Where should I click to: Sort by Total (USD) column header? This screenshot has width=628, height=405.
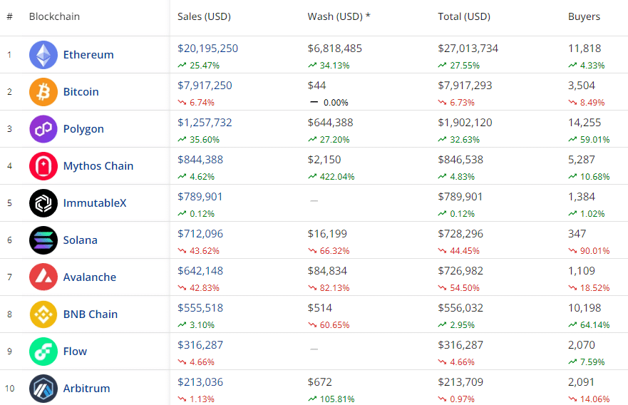click(463, 16)
